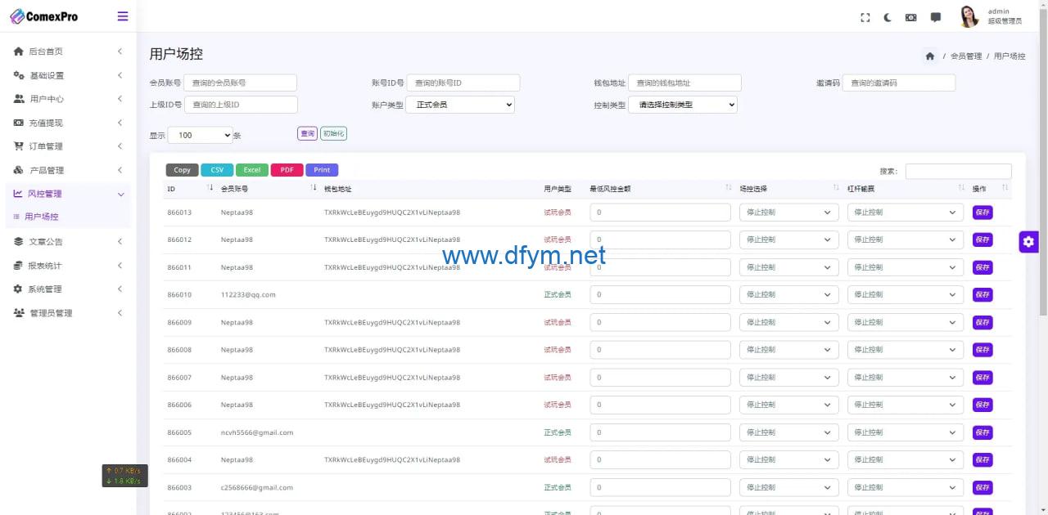Screen dimensions: 1048x515
Task: Click the ComexPro logo icon
Action: tap(16, 16)
